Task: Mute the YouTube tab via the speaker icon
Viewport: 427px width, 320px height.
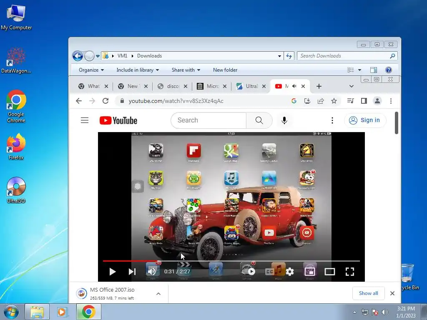Action: pos(294,86)
